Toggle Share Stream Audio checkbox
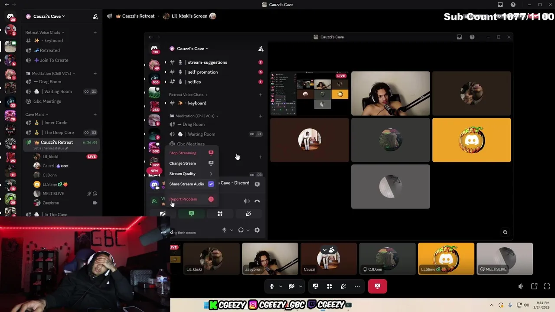555x312 pixels. click(211, 184)
